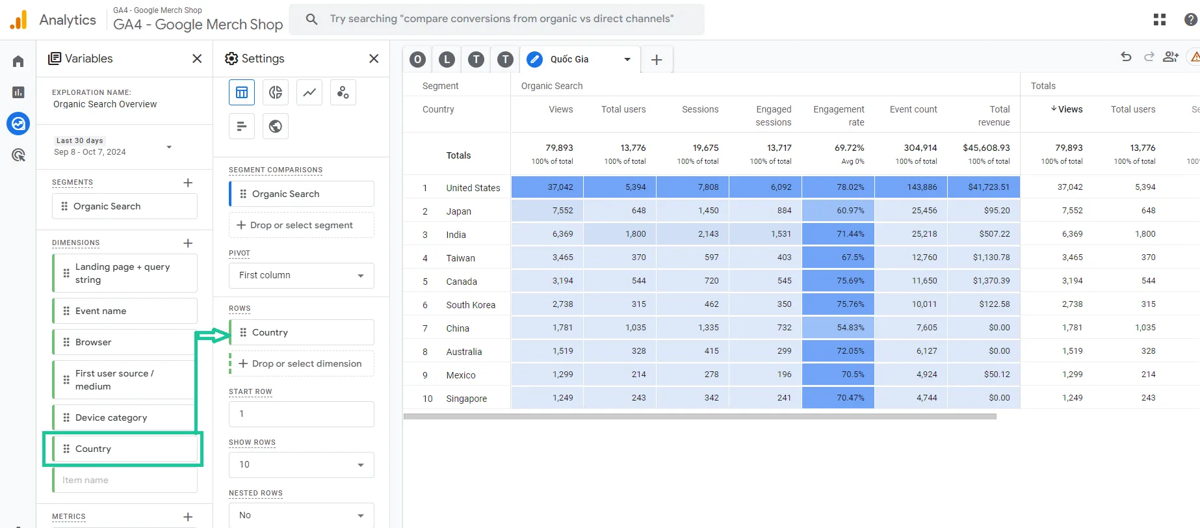The width and height of the screenshot is (1200, 528).
Task: Open the Explore icon in left sidebar
Action: 18,124
